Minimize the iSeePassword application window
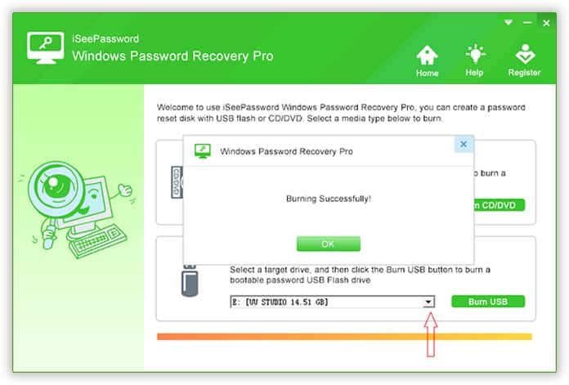This screenshot has height=385, width=569. coord(527,23)
